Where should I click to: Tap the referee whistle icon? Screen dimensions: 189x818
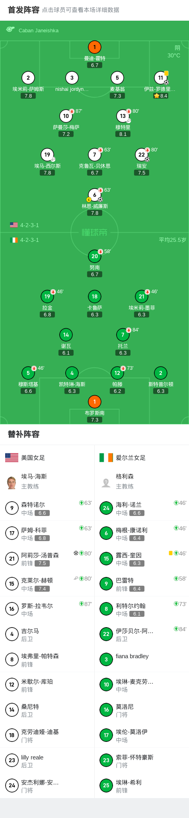[x=10, y=29]
